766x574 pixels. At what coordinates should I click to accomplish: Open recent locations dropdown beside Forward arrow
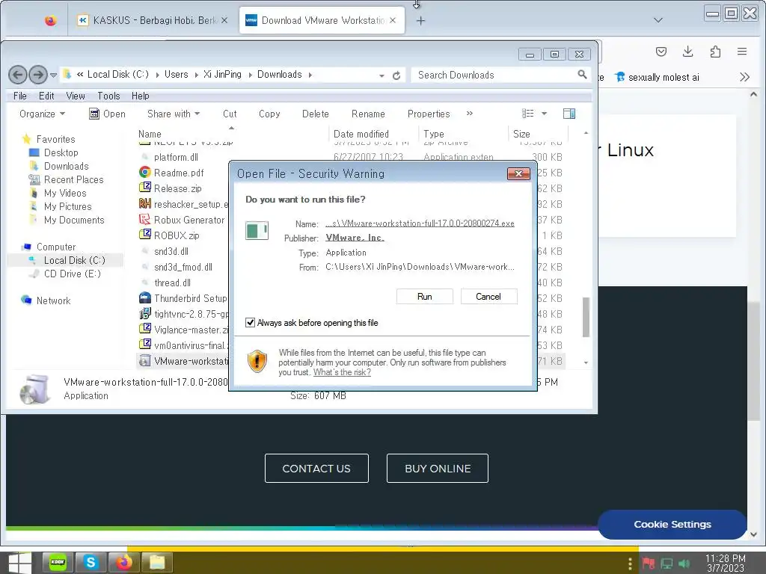tap(53, 75)
